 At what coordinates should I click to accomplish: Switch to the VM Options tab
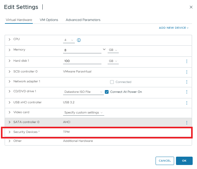(49, 20)
